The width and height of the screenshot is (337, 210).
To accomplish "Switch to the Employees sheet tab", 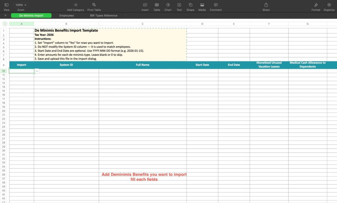I will [66, 15].
